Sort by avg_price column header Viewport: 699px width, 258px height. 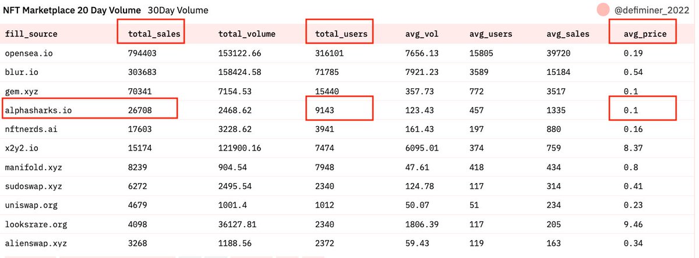click(645, 34)
